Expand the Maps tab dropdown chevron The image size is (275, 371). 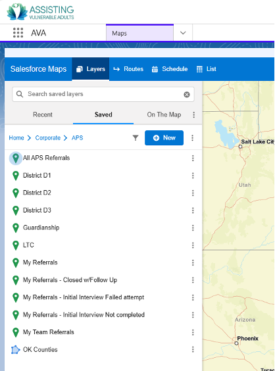183,33
